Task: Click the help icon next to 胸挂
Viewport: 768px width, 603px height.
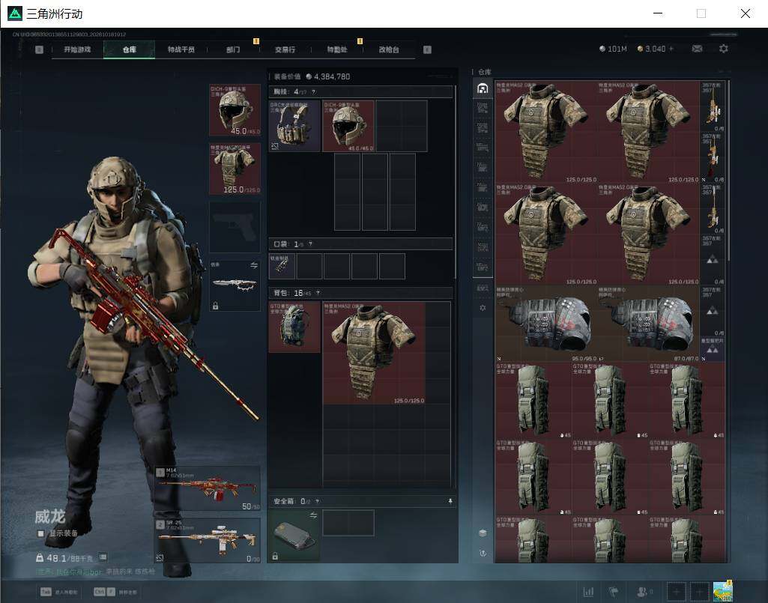Action: (313, 91)
